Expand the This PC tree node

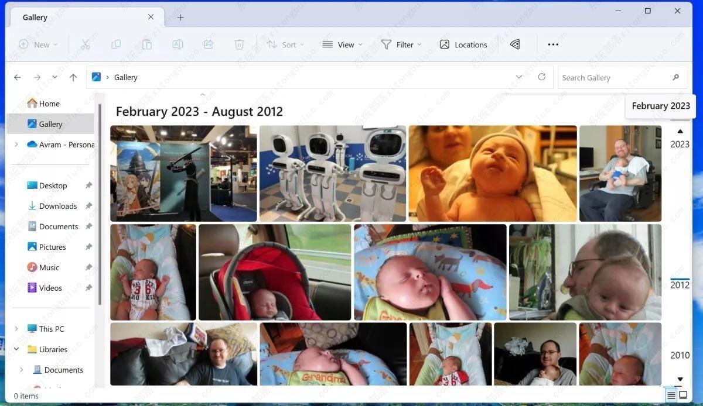16,329
